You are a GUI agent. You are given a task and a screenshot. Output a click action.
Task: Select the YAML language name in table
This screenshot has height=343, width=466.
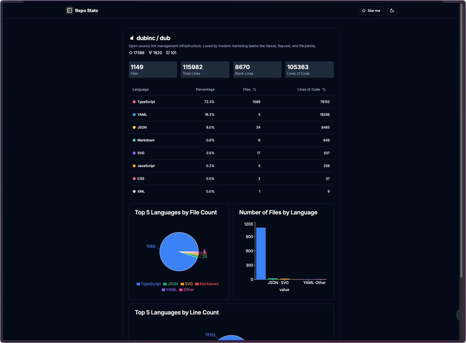click(x=142, y=115)
